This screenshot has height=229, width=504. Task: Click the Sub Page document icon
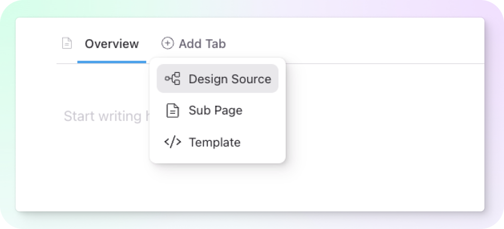coord(173,110)
